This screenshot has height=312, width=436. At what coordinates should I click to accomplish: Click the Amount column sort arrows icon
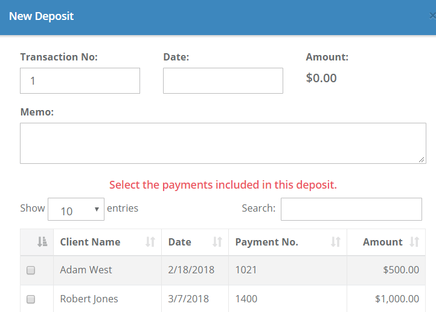414,242
